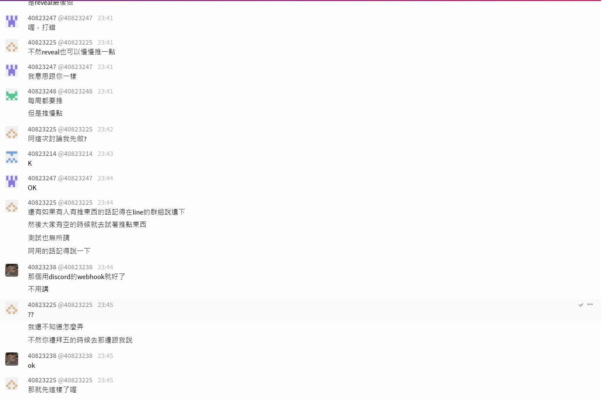Viewport: 602px width, 402px height.
Task: Click the @40823238 handle above the webhook message
Action: point(75,267)
